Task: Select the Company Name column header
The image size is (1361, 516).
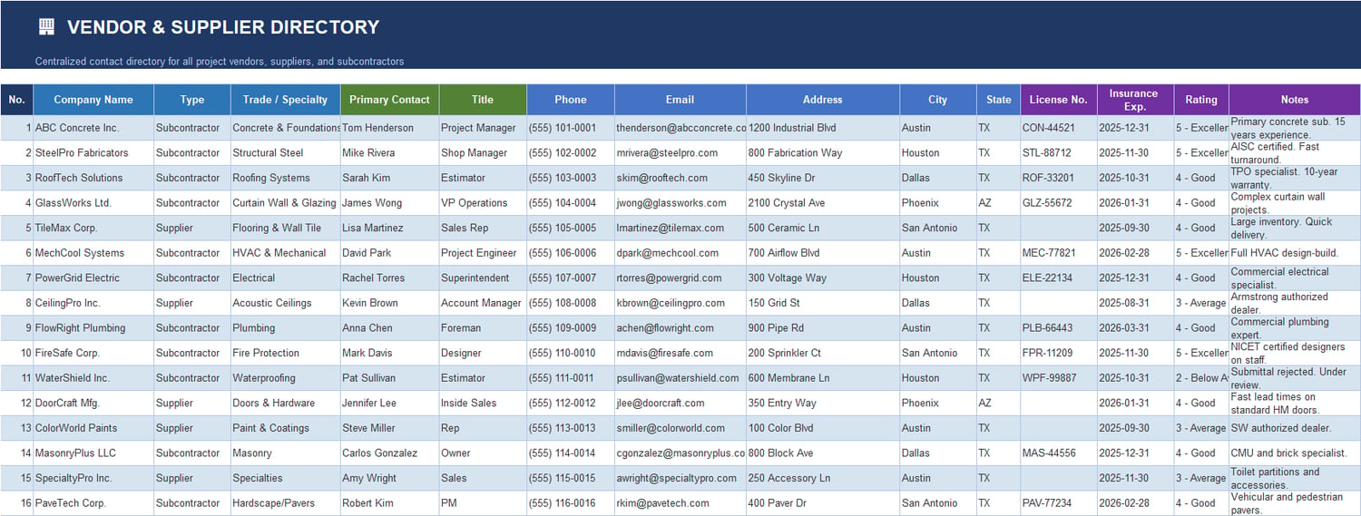Action: coord(93,100)
